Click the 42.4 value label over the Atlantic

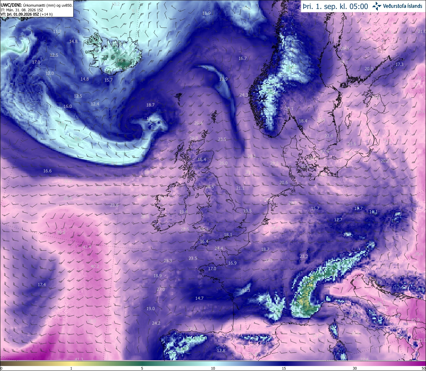(x=87, y=247)
